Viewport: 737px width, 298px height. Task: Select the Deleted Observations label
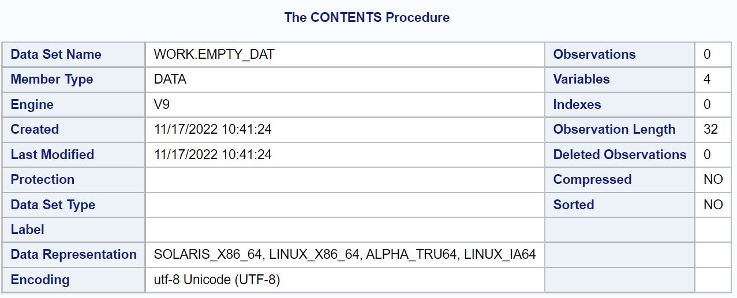tap(620, 154)
